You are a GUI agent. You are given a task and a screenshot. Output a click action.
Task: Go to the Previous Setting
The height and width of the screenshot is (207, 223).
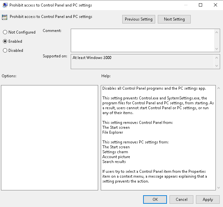(x=139, y=19)
